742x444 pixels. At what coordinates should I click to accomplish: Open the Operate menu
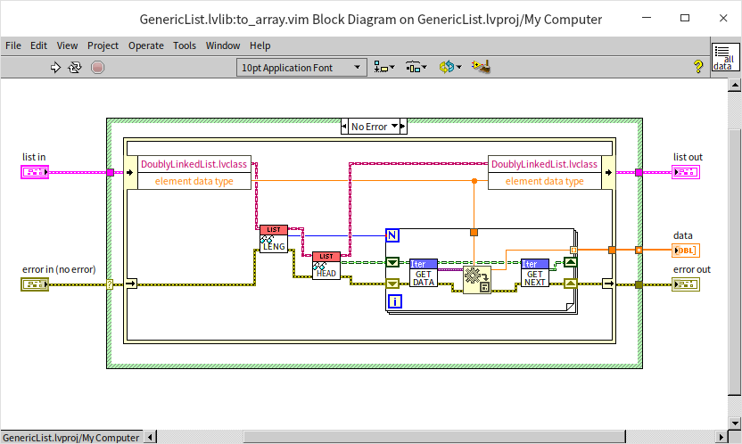click(145, 45)
